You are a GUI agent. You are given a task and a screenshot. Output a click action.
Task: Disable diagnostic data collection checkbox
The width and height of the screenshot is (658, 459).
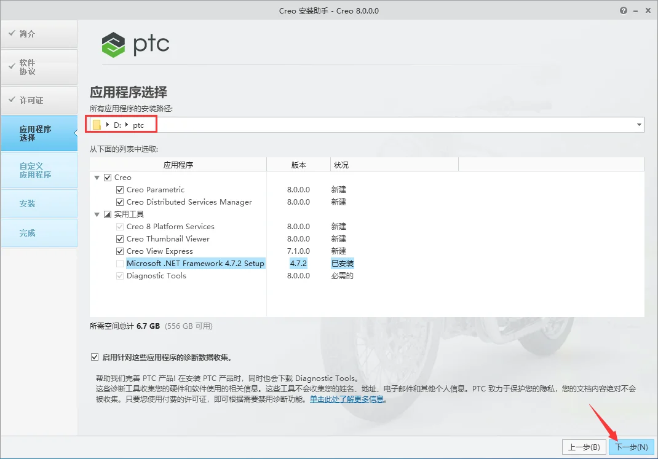95,357
